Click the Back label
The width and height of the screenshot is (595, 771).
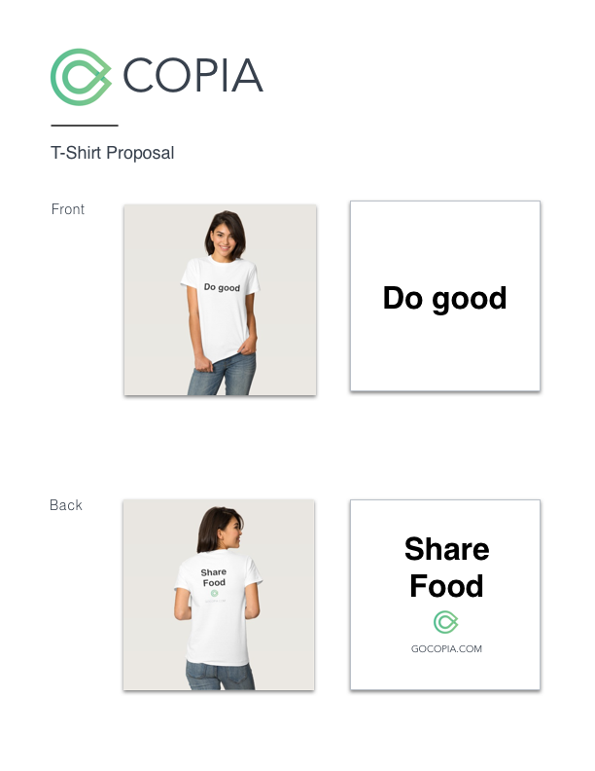pos(66,505)
